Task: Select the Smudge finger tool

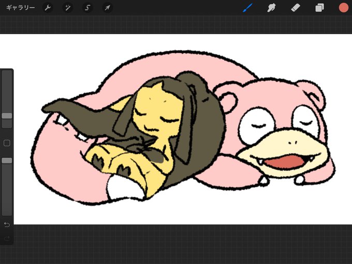Action: coord(271,8)
